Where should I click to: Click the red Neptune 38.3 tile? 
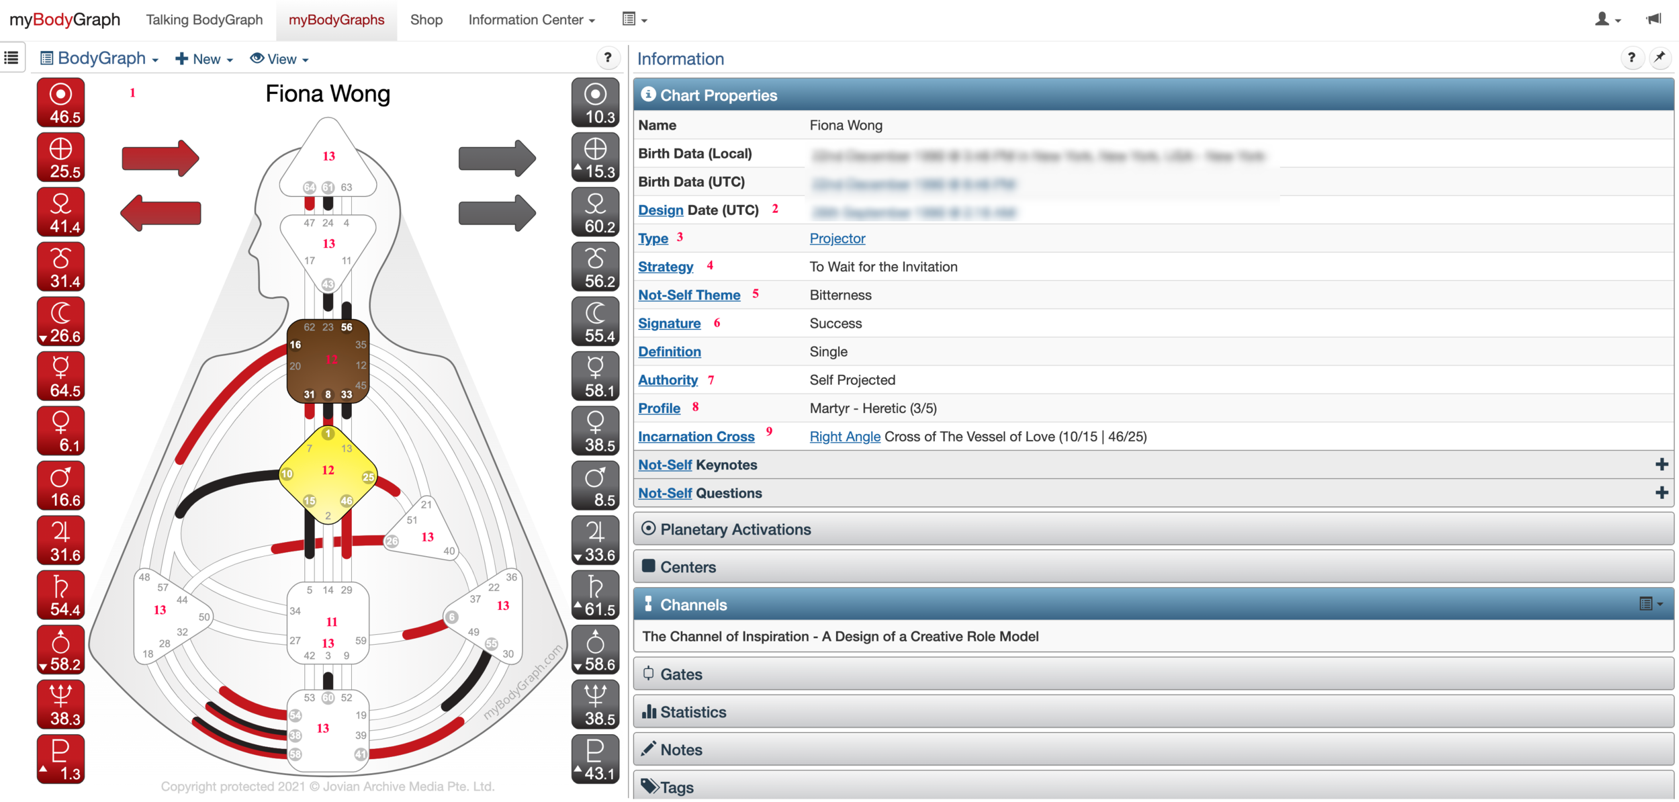(x=60, y=705)
